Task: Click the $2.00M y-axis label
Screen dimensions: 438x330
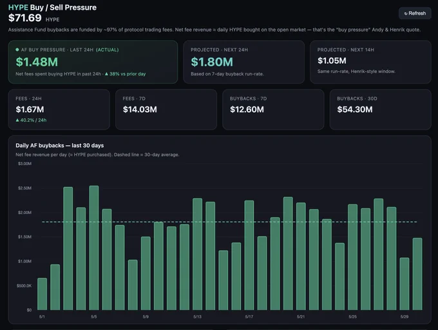Action: (24, 213)
